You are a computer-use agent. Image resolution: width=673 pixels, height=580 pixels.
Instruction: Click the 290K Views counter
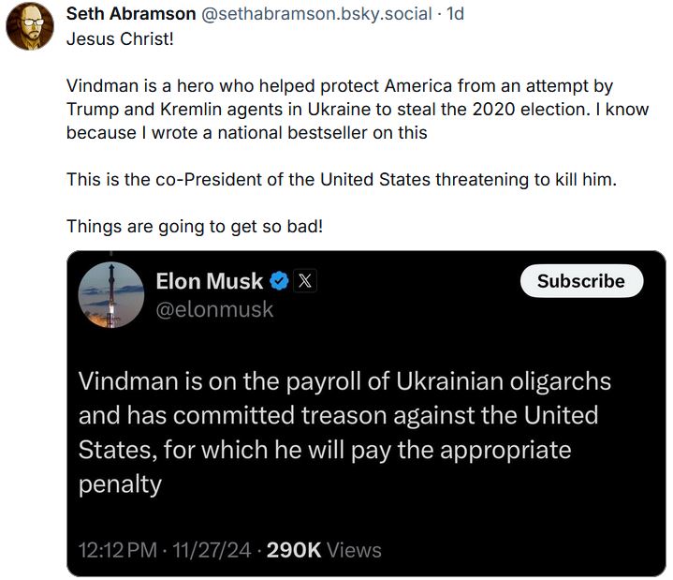tap(324, 550)
